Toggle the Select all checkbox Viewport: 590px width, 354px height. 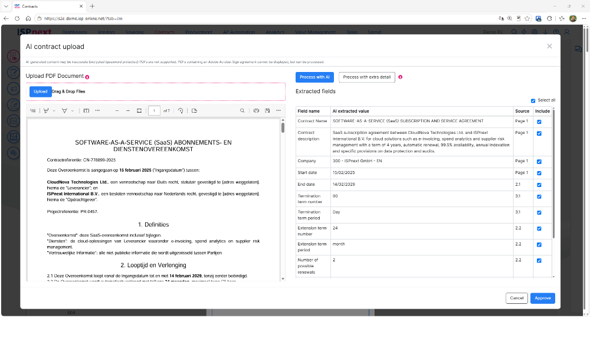click(x=533, y=100)
